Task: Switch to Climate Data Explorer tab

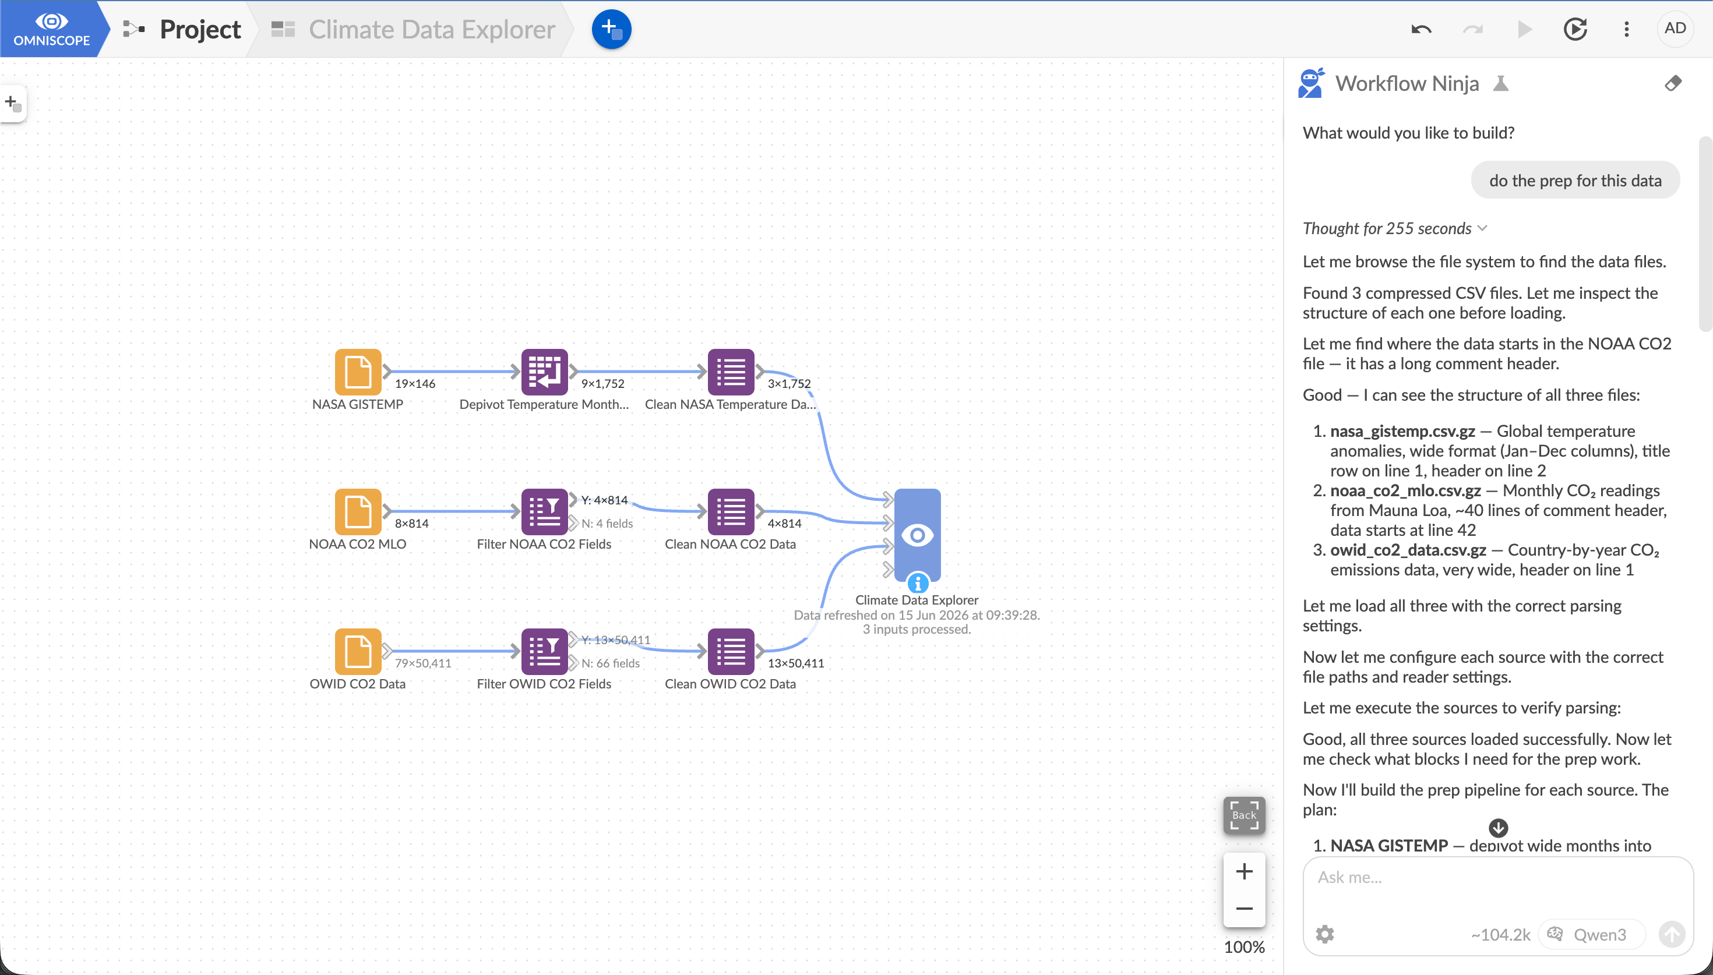Action: click(413, 30)
